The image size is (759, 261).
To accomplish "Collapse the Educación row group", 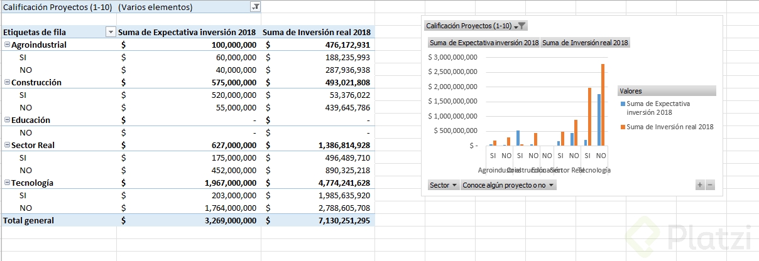I will (7, 120).
